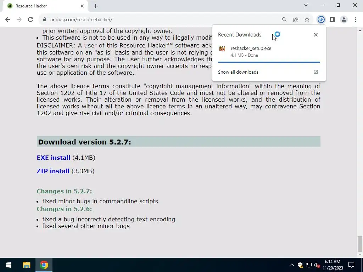
Task: Bookmark this page with the star icon
Action: 307,20
